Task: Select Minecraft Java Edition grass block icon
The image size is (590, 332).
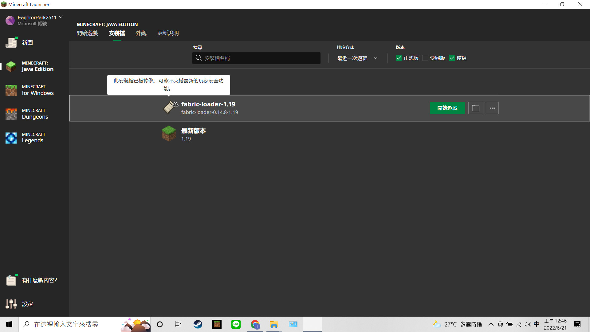Action: click(11, 66)
